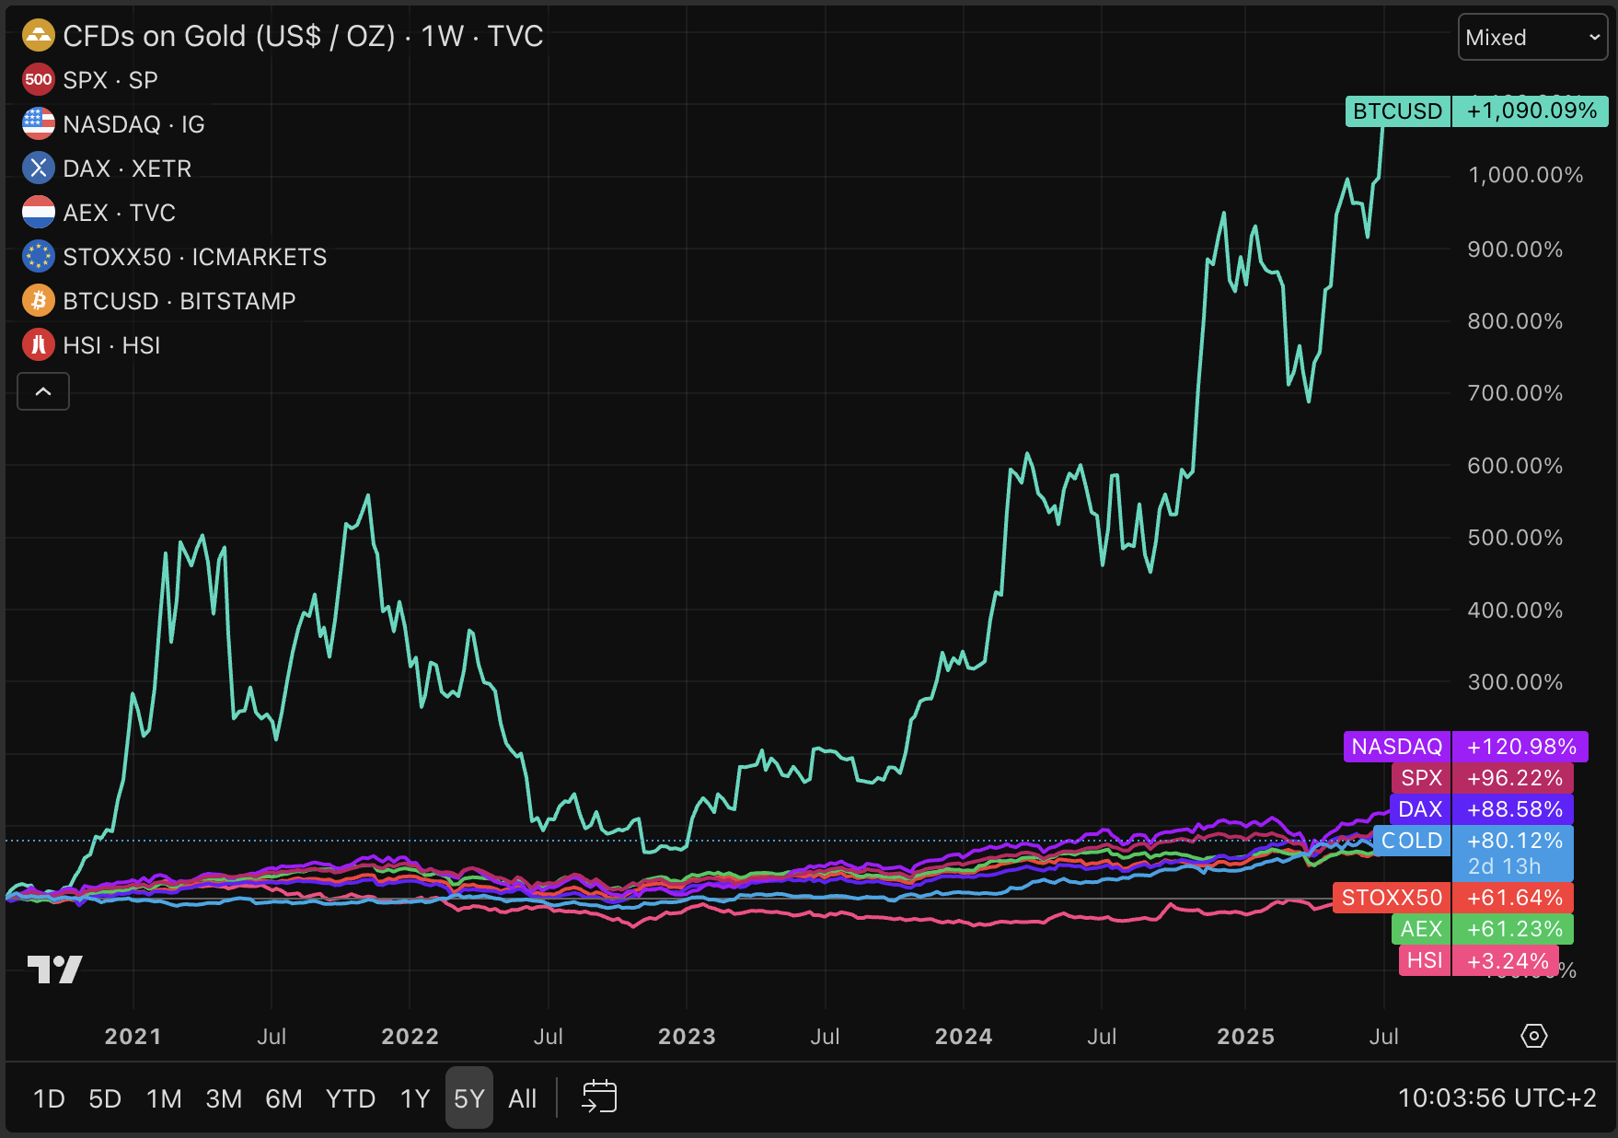Viewport: 1618px width, 1138px height.
Task: Click the TradingView logo
Action: [x=54, y=970]
